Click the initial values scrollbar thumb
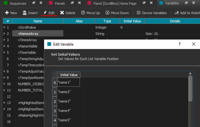Image resolution: width=200 pixels, height=127 pixels. coord(190,88)
